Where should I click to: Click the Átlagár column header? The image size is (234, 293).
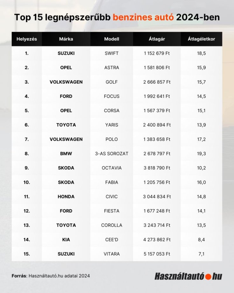pos(157,39)
